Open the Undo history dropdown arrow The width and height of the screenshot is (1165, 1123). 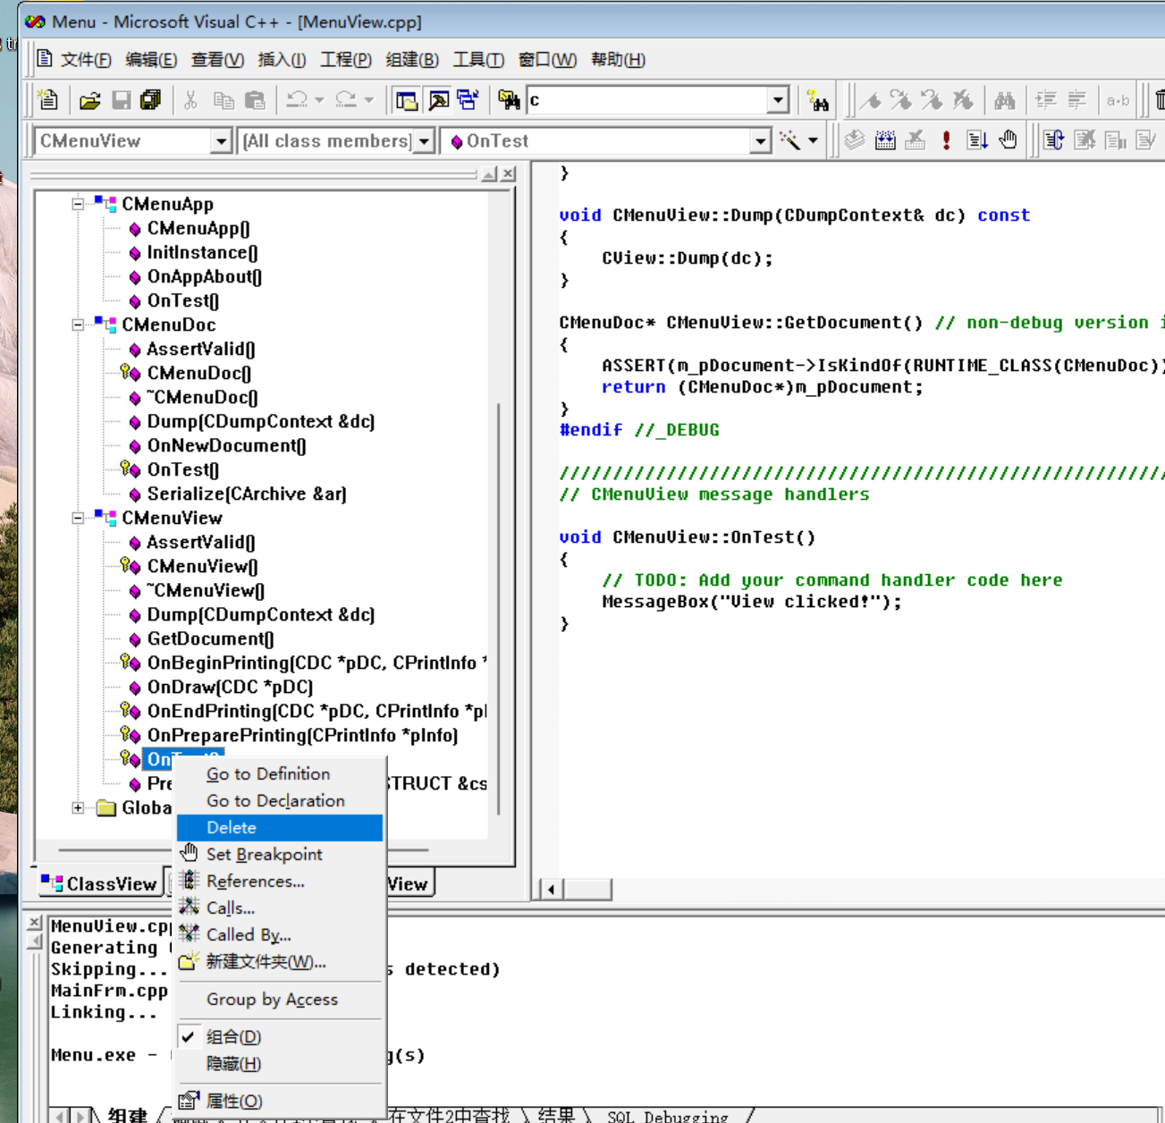pyautogui.click(x=319, y=100)
